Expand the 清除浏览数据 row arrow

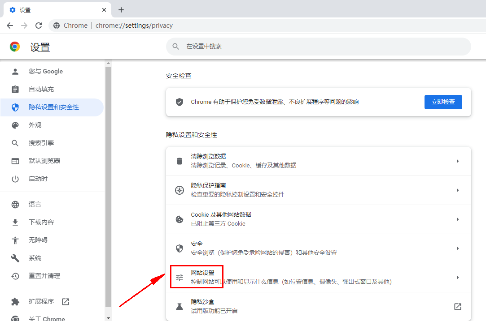tap(457, 161)
